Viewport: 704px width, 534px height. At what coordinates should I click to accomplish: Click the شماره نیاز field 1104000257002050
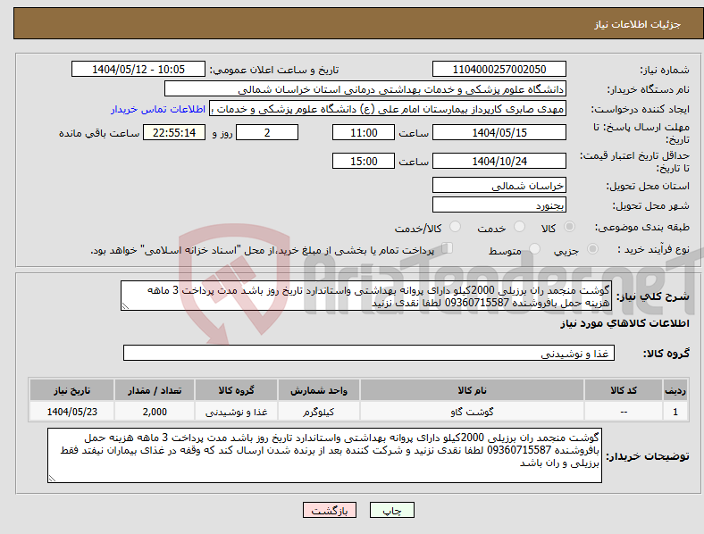pos(499,69)
